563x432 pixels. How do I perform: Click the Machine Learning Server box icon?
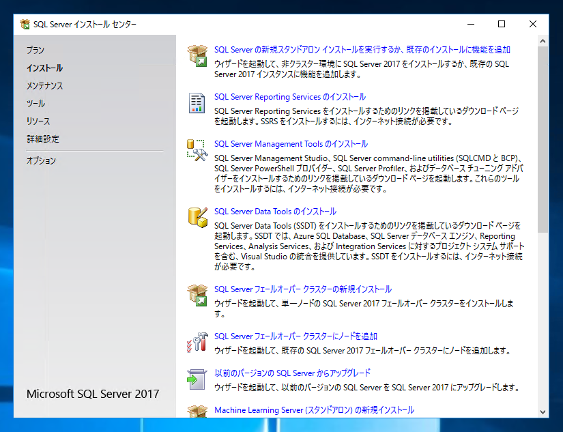click(x=197, y=411)
